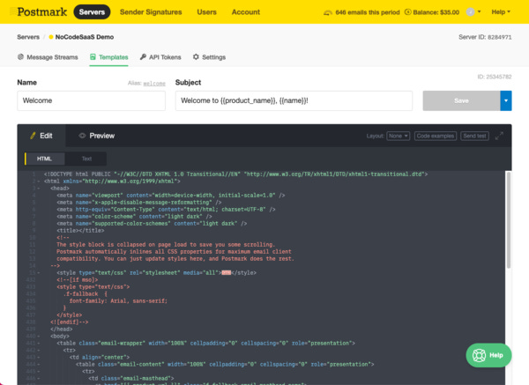Switch to the Edit tab
Screen dimensions: 529x385
[x=41, y=136]
